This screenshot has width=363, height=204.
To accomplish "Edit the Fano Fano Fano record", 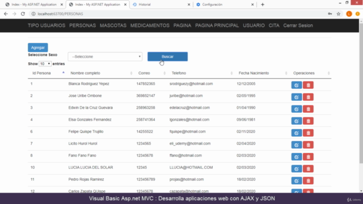I will [296, 157].
